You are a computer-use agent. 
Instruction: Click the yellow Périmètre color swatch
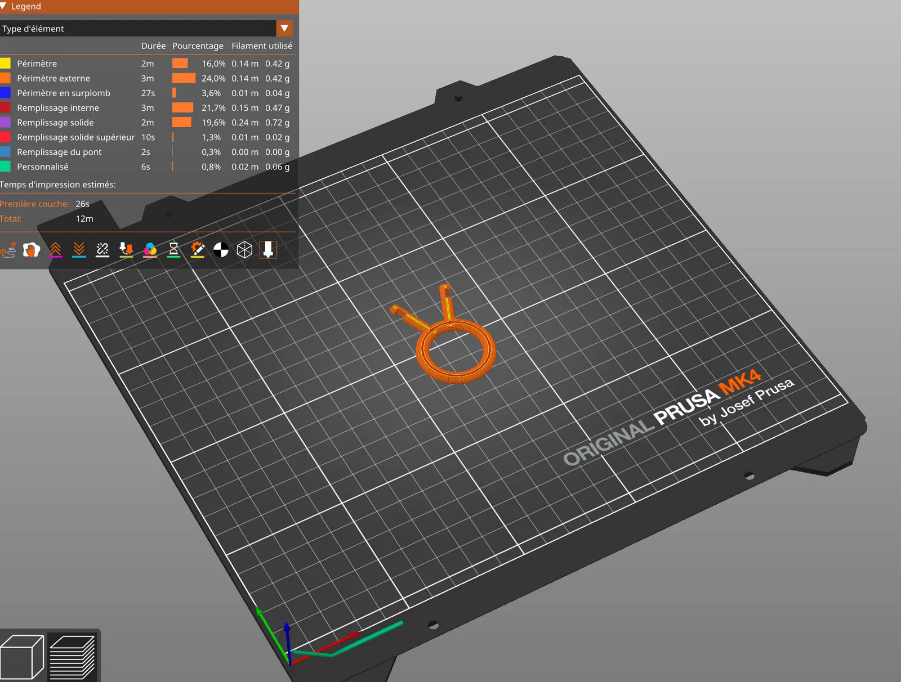pyautogui.click(x=5, y=63)
